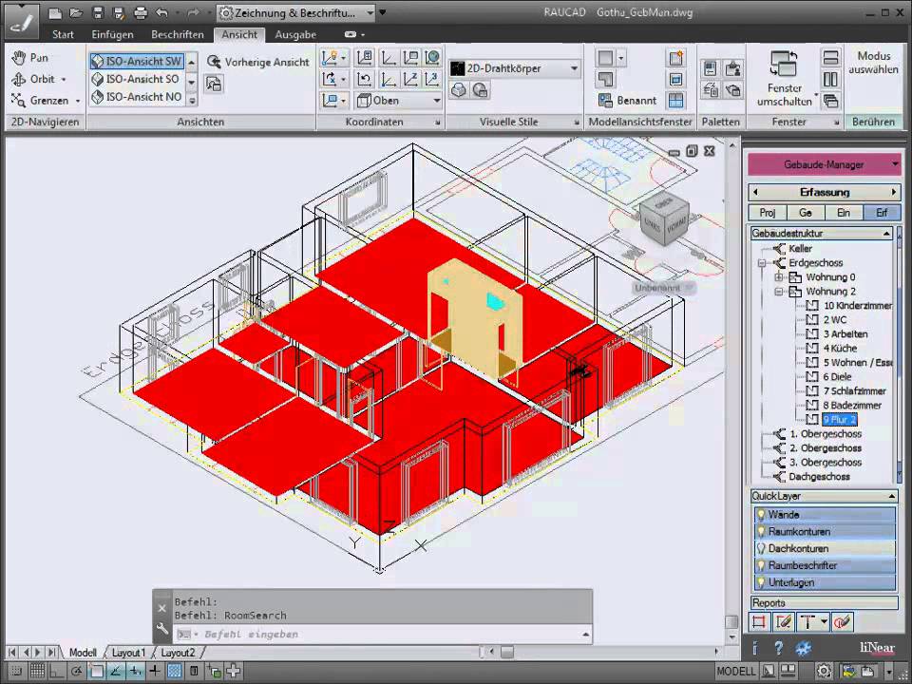The height and width of the screenshot is (684, 912).
Task: Switch to the Start ribbon tab
Action: (x=63, y=34)
